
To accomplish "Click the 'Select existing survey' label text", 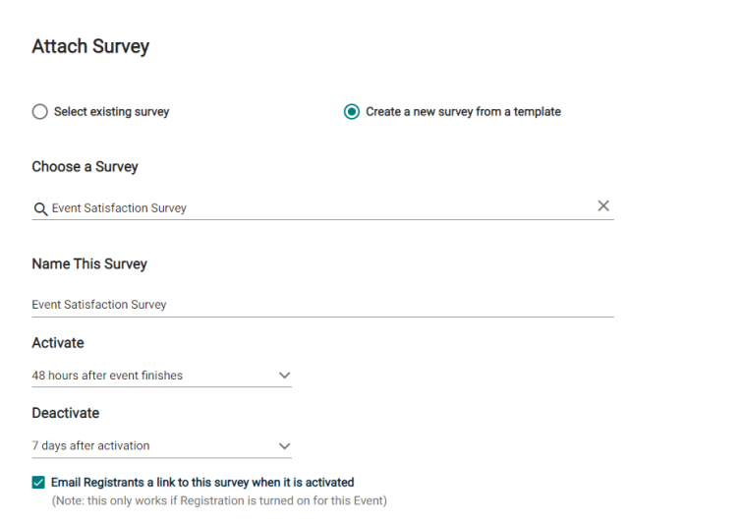I will 111,112.
